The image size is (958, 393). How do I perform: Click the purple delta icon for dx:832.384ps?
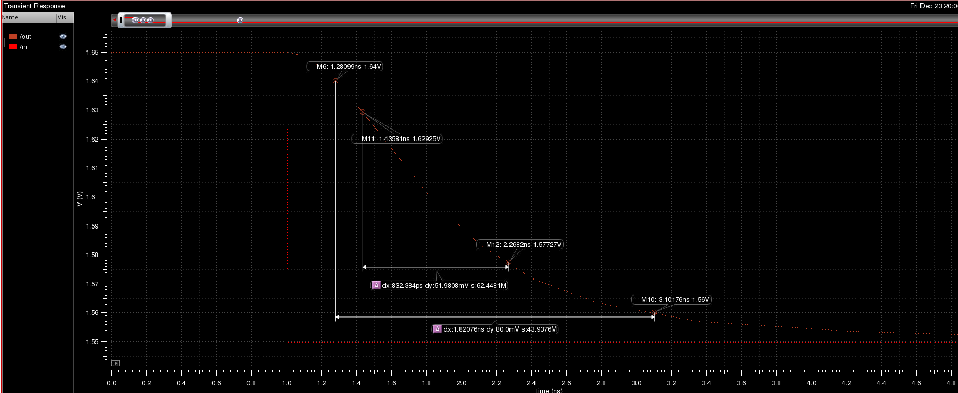click(376, 285)
